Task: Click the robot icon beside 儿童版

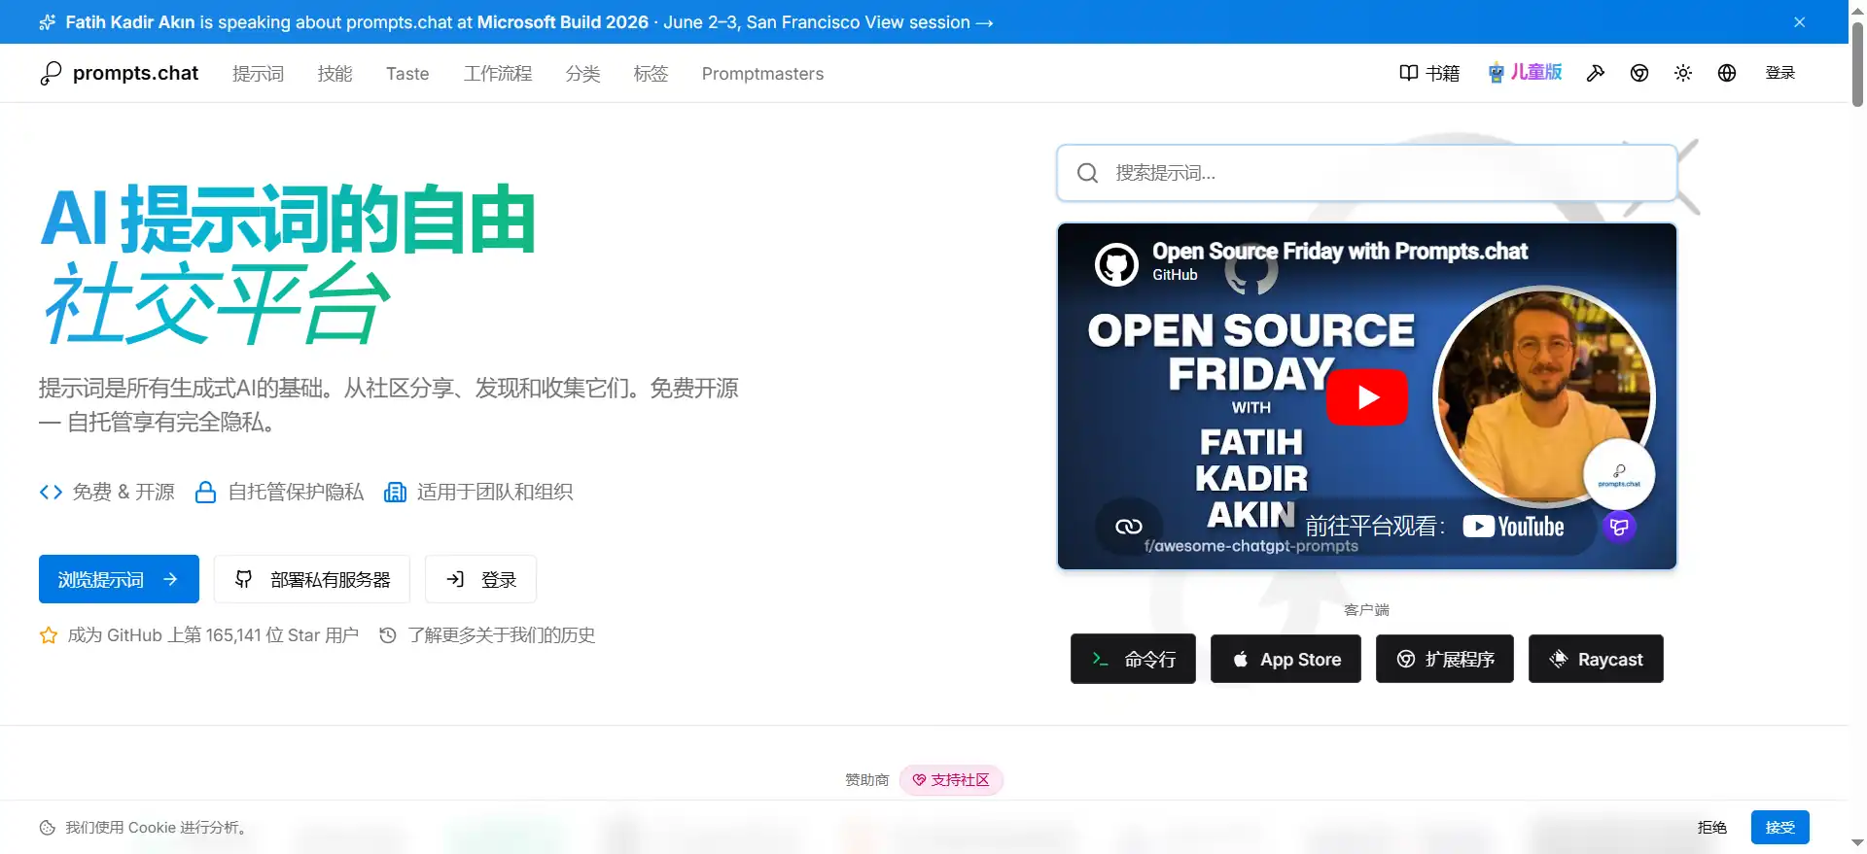Action: point(1497,73)
